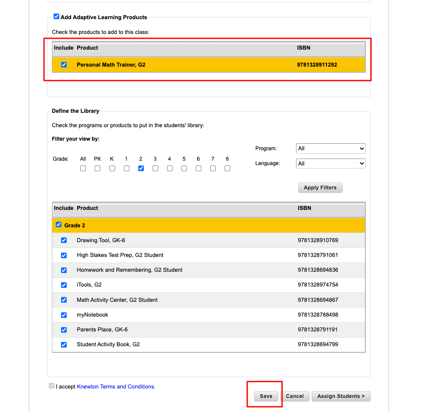Toggle myNotebook include checkbox
429x412 pixels.
pos(64,315)
